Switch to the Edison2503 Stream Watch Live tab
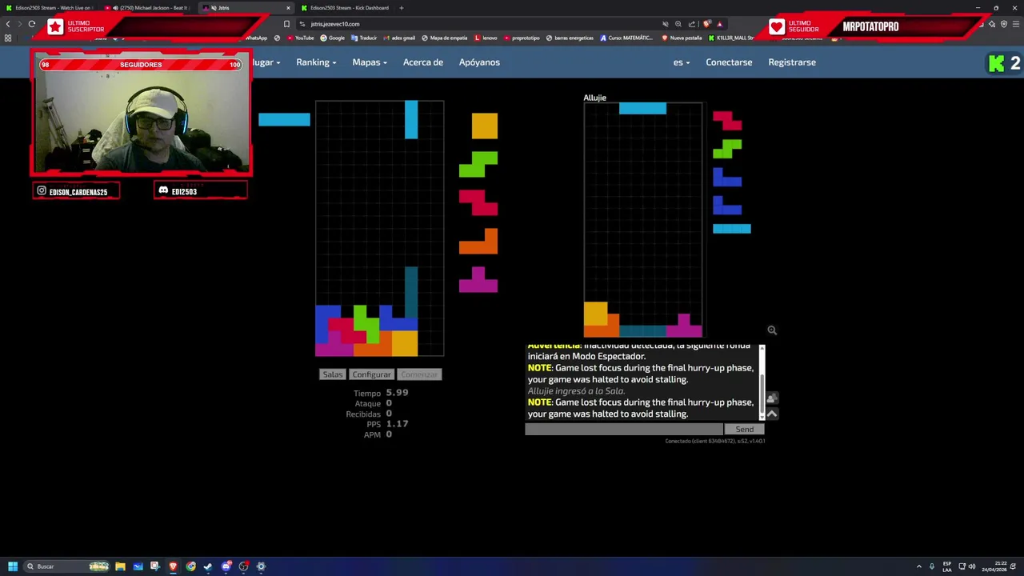Screen dimensions: 1024x576 (x=50, y=8)
